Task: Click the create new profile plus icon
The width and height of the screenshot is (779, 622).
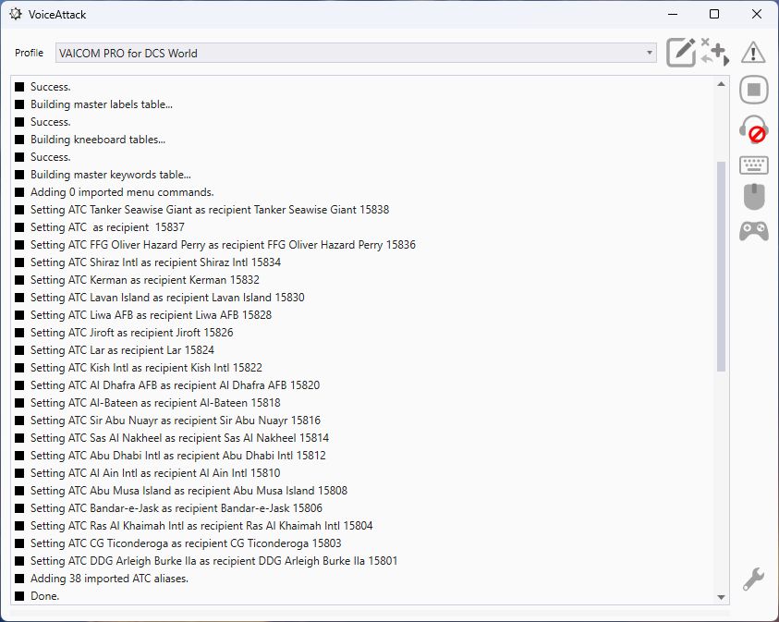Action: (719, 52)
